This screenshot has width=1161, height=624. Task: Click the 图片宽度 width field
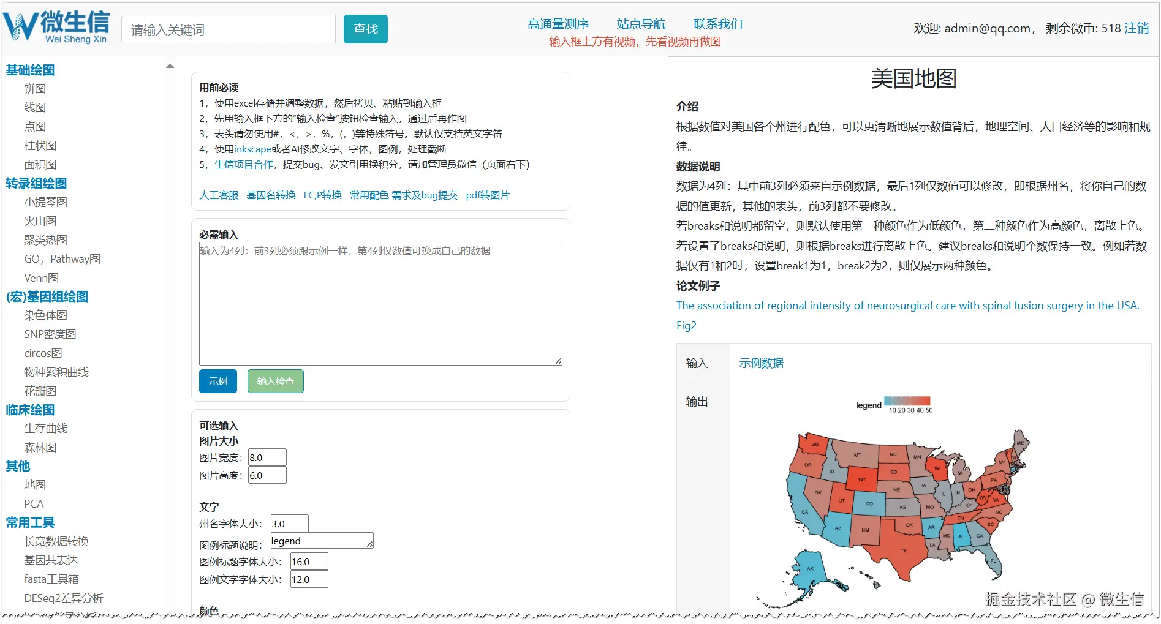coord(267,457)
